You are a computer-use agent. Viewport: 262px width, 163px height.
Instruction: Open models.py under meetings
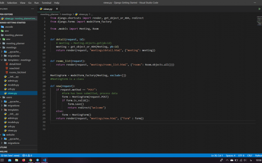tap(13, 85)
